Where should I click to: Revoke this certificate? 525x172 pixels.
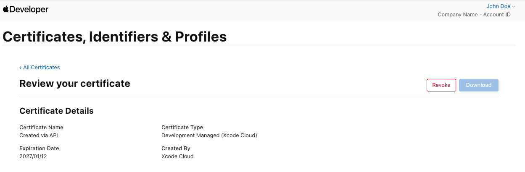point(441,85)
